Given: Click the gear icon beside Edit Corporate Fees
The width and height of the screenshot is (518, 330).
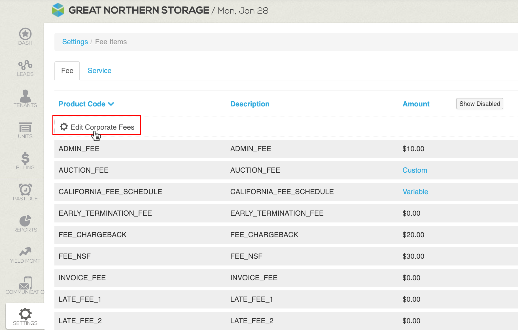Looking at the screenshot, I should [x=63, y=127].
